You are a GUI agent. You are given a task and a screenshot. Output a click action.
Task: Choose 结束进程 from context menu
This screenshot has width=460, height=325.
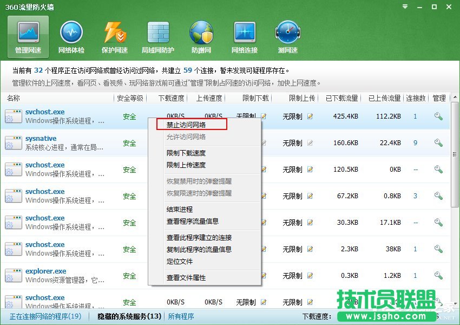(x=180, y=209)
